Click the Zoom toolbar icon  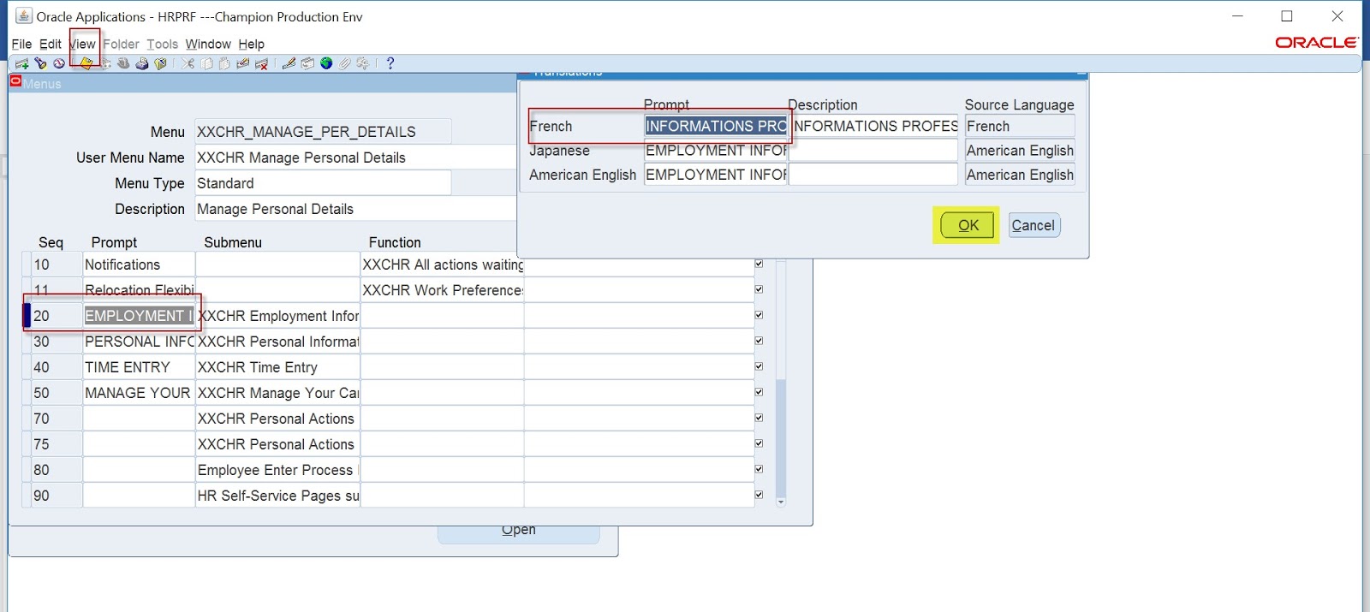[307, 63]
